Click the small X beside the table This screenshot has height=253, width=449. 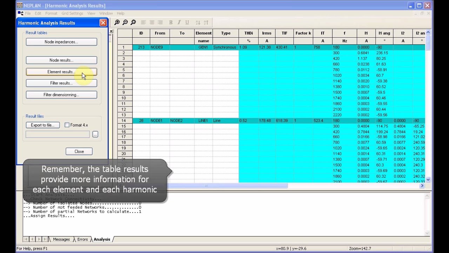111,31
